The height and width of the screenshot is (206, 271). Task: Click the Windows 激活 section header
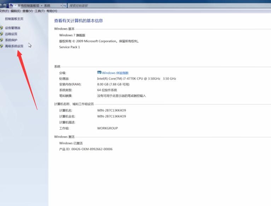pyautogui.click(x=64, y=137)
